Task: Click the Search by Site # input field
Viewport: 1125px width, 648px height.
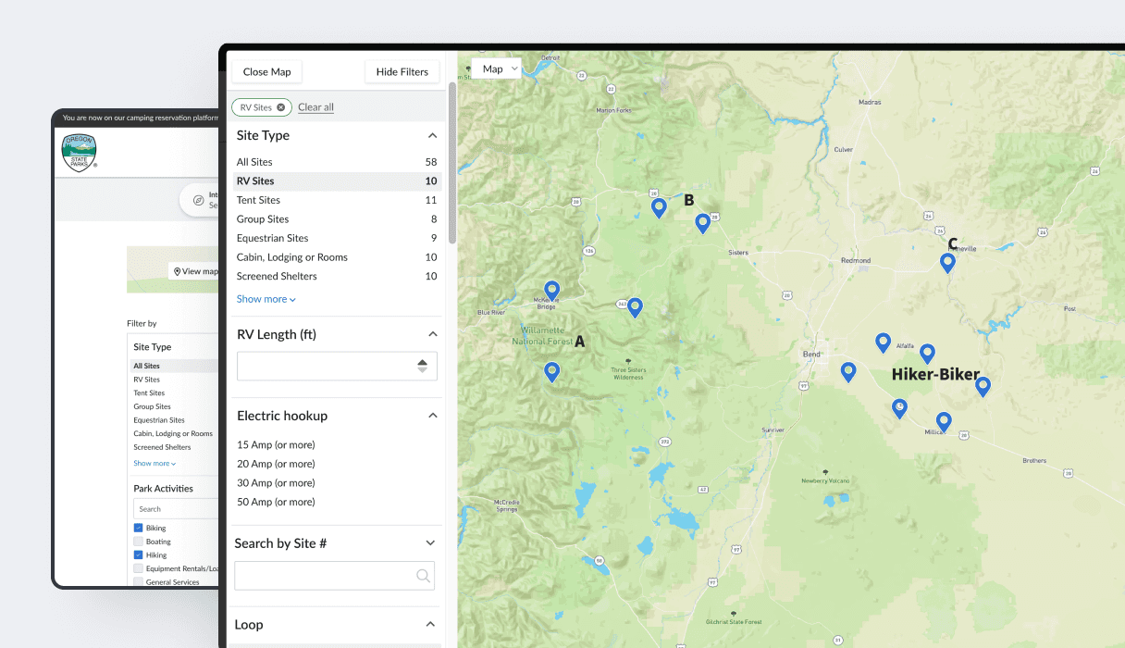Action: coord(334,576)
